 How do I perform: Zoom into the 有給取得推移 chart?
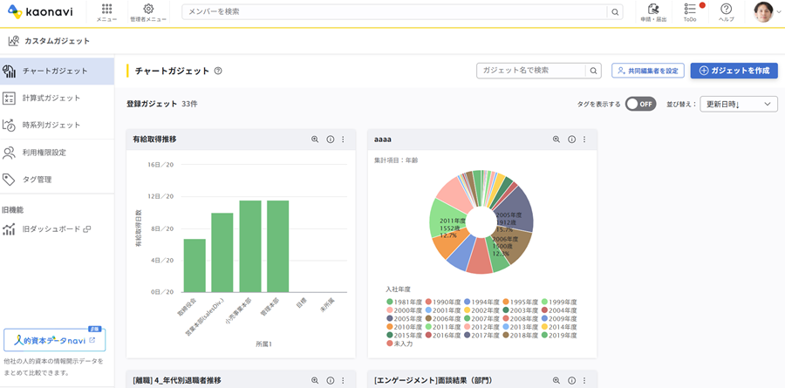coord(315,140)
